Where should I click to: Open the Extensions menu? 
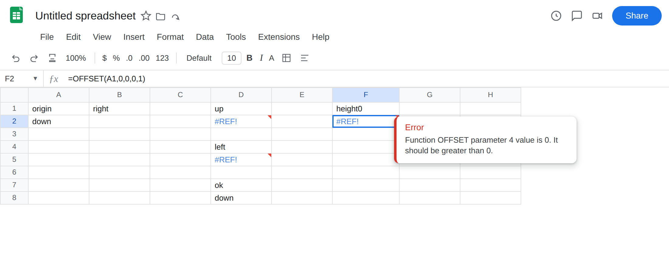click(279, 37)
